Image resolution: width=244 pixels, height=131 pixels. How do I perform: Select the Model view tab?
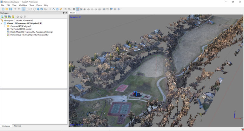(x=72, y=13)
